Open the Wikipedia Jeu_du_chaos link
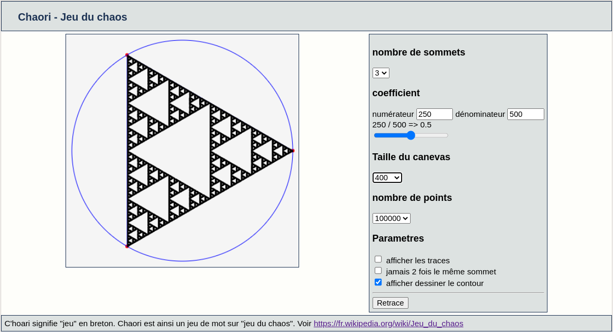 coord(388,324)
